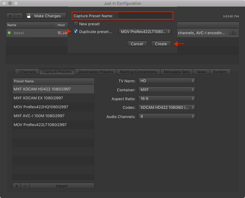
Task: Open the Aspect Ratio dropdown
Action: pyautogui.click(x=167, y=98)
